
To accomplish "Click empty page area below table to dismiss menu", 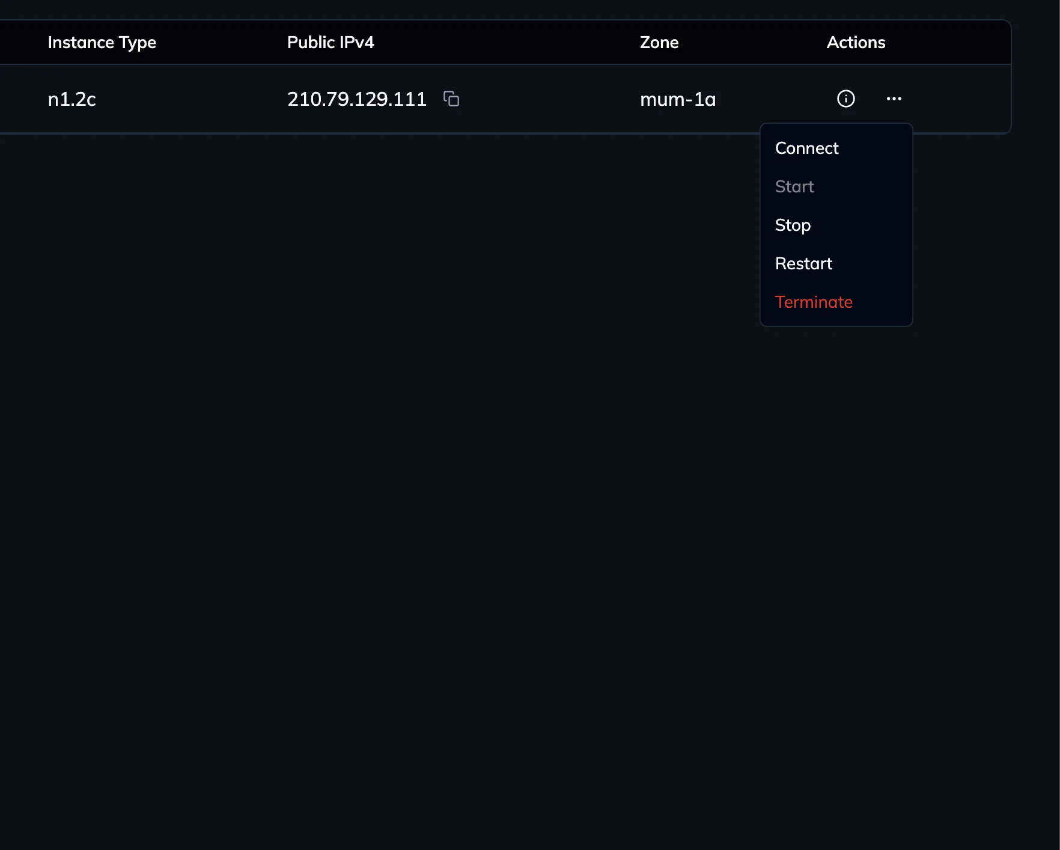I will pos(421,481).
